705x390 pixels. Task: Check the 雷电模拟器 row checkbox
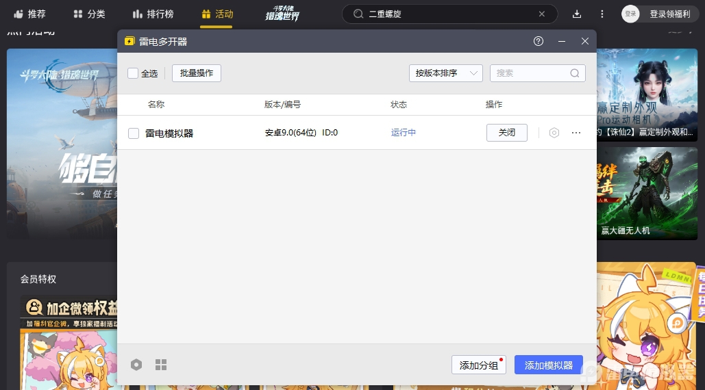pos(134,133)
